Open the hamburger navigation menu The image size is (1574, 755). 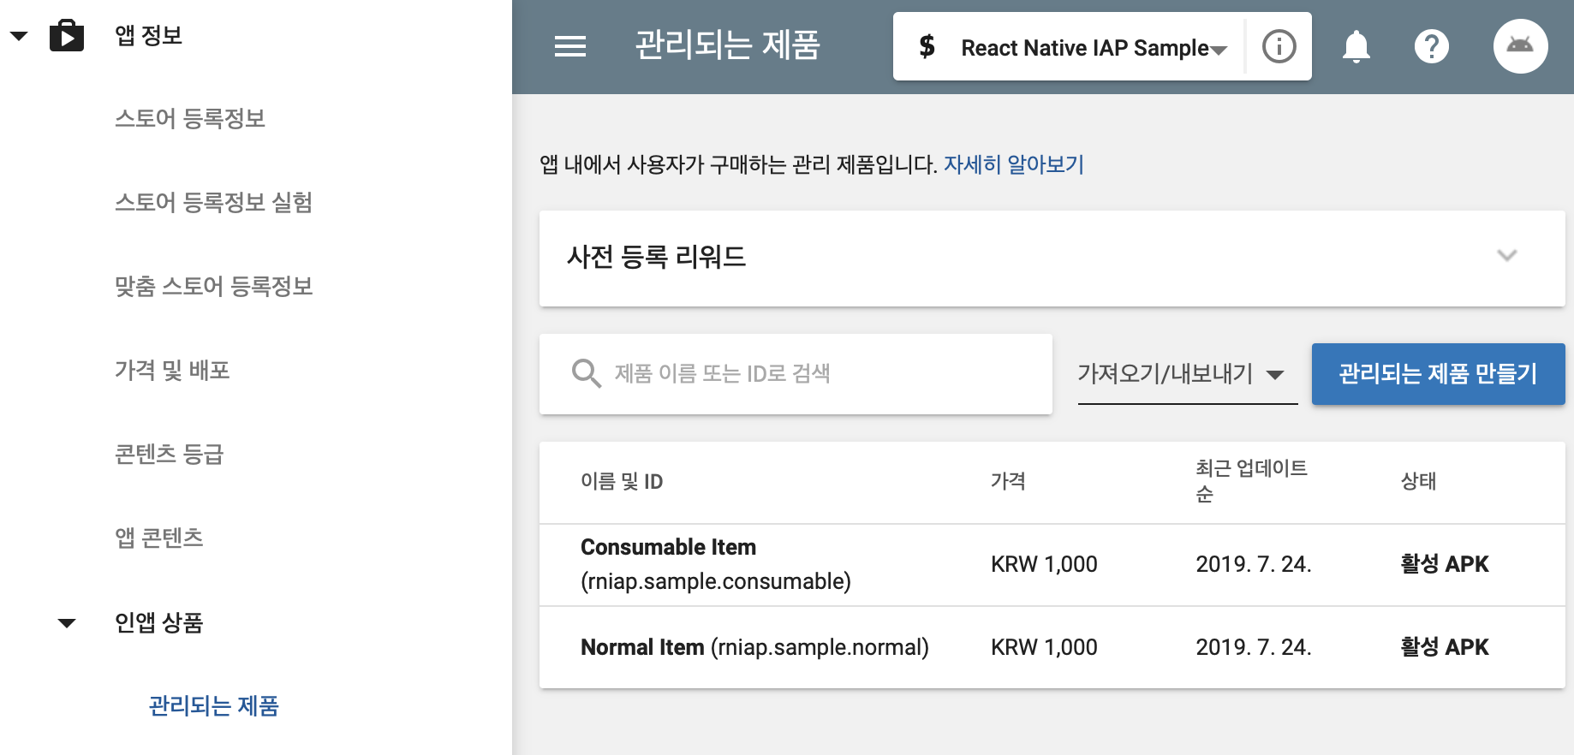tap(570, 46)
